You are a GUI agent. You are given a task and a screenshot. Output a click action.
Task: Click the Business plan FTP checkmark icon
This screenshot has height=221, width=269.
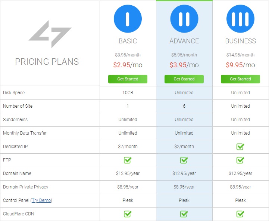(240, 160)
